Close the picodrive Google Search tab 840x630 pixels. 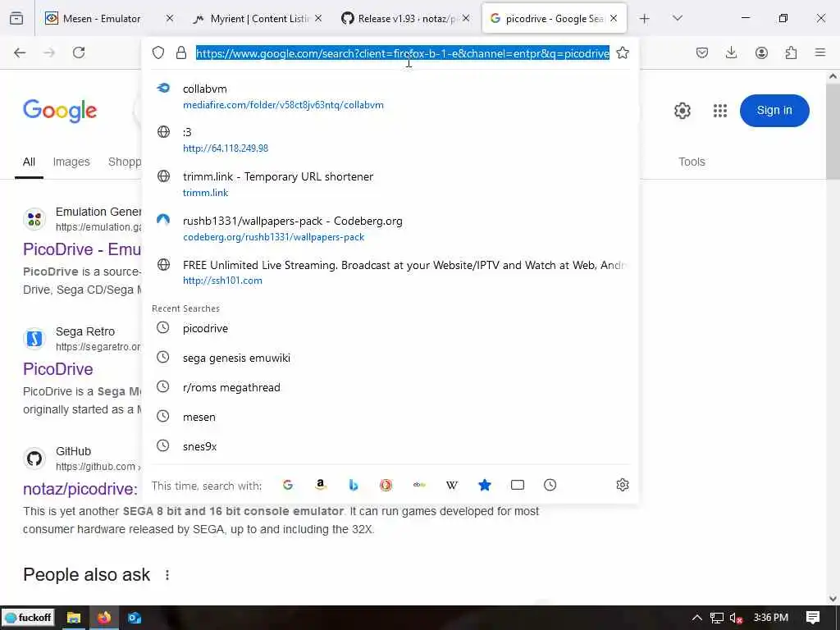pos(614,18)
